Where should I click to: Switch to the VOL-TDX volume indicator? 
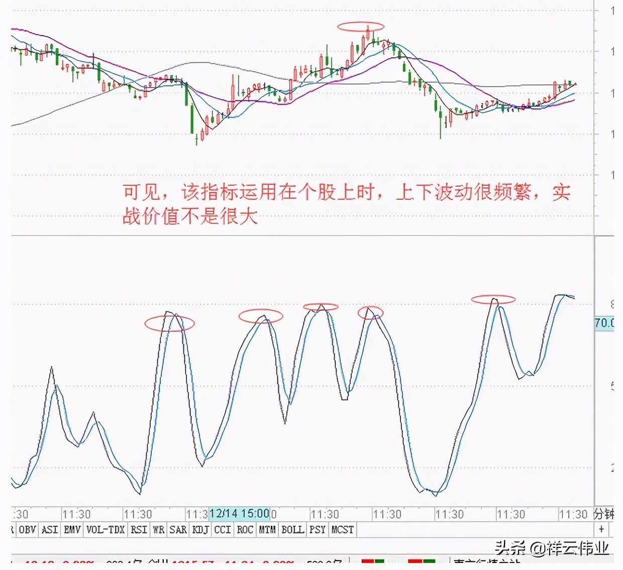(x=105, y=529)
